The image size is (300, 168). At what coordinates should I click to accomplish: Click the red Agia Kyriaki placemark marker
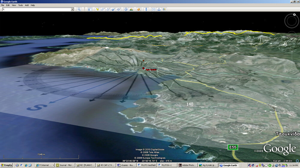[x=143, y=68]
